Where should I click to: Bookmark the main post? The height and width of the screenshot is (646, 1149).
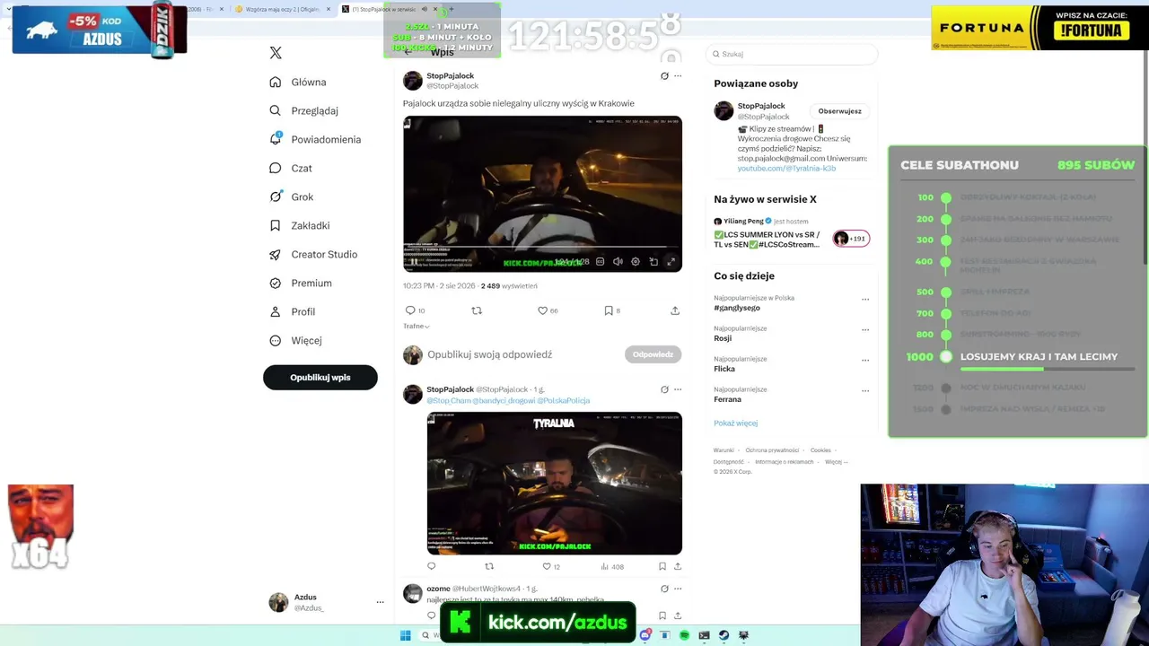(x=609, y=310)
